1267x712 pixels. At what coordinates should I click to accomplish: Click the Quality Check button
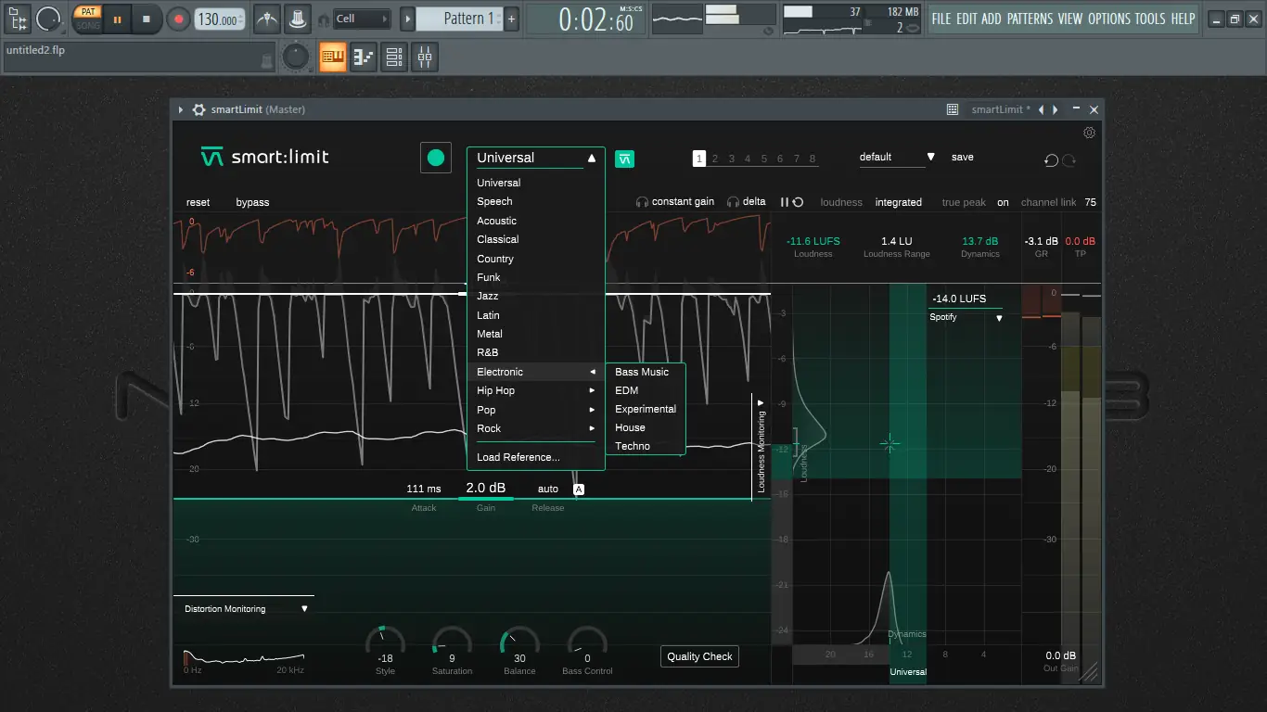pyautogui.click(x=699, y=656)
